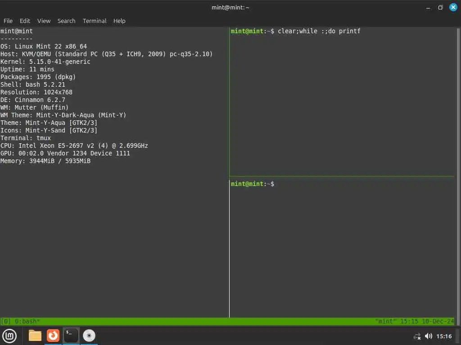Click the 'CPU: Intel Xeon E5-2697 v2' line
The height and width of the screenshot is (345, 461).
[74, 146]
